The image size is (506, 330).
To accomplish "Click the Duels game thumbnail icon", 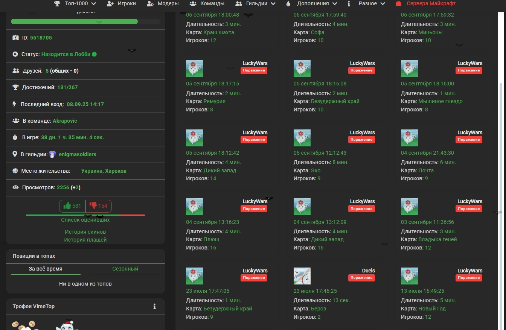I will pos(302,276).
